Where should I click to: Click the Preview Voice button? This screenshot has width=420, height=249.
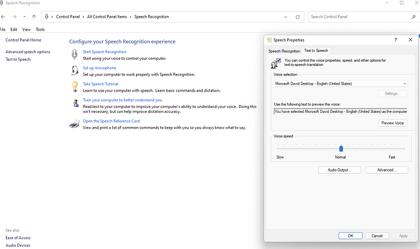coord(393,123)
